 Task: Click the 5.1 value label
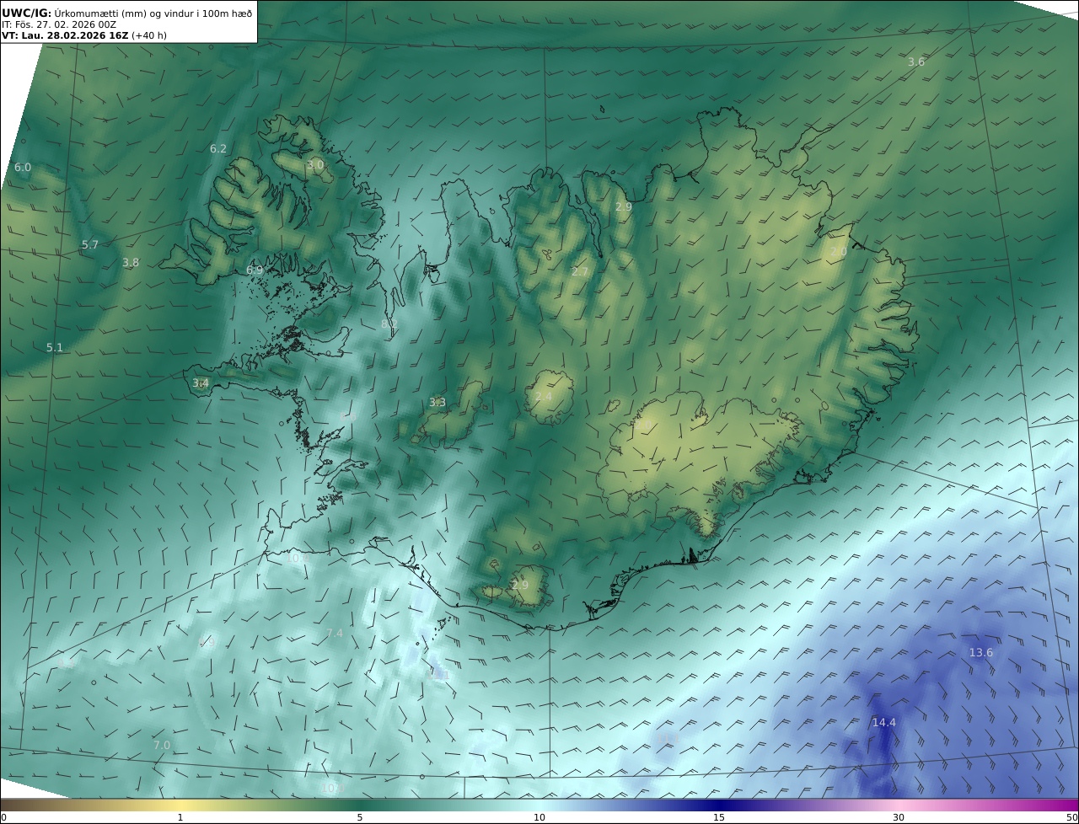click(x=55, y=348)
